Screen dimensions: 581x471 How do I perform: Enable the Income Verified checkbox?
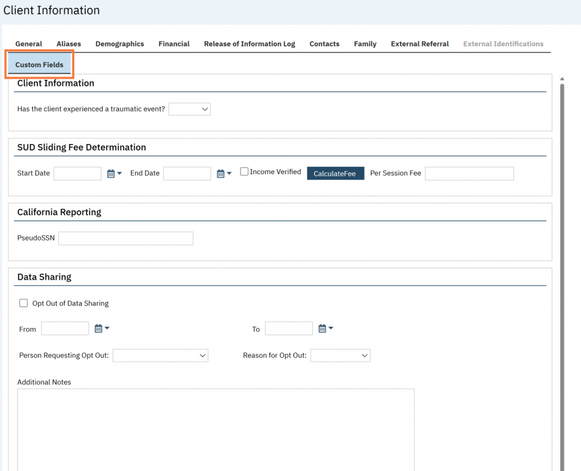(x=245, y=172)
